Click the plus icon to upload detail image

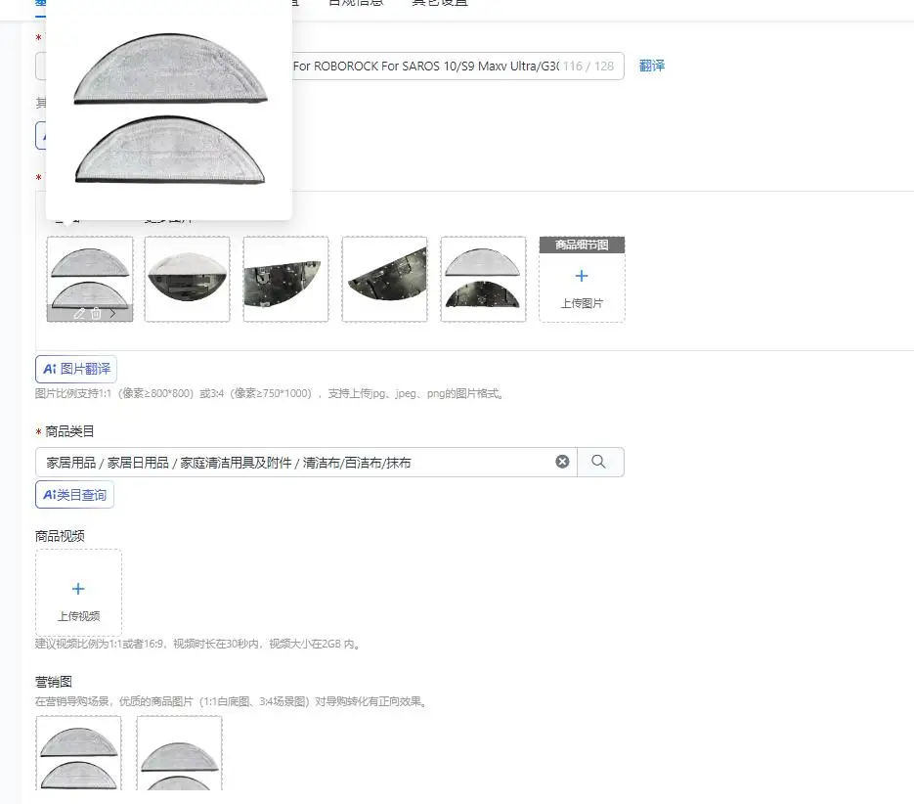point(582,276)
